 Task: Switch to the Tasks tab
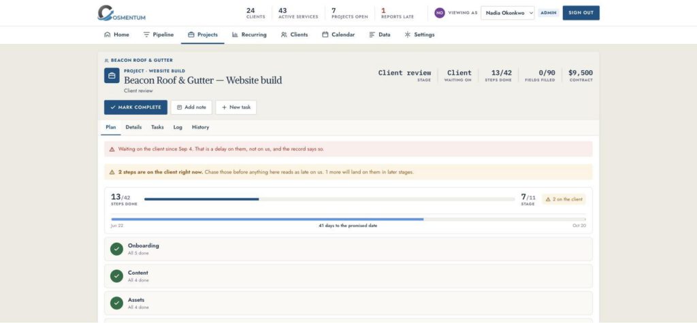click(x=157, y=127)
